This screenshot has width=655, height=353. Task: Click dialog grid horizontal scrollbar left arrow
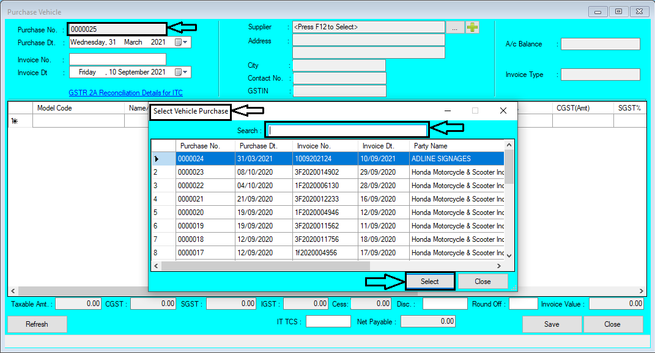tap(156, 266)
